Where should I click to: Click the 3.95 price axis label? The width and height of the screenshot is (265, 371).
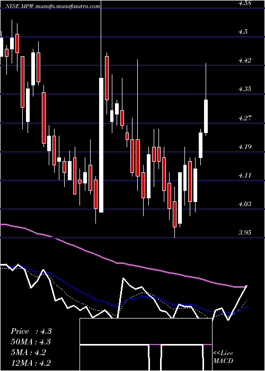pos(244,233)
